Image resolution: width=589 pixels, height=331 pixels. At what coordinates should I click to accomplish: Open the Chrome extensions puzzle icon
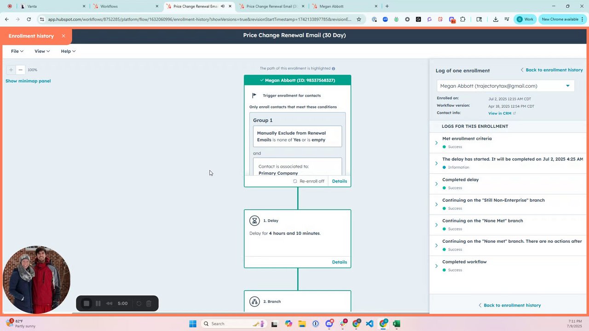coord(463,19)
